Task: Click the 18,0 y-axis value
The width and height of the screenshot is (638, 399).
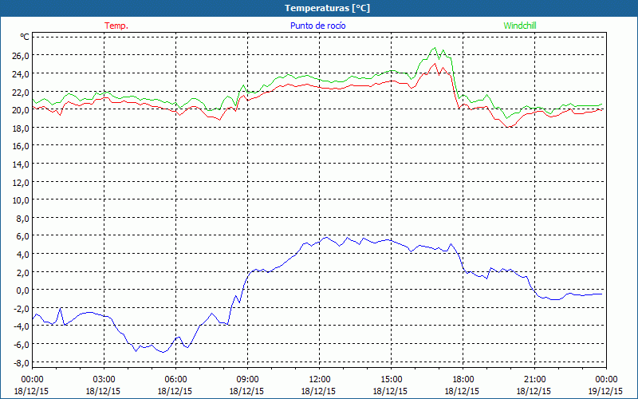Action: 21,128
